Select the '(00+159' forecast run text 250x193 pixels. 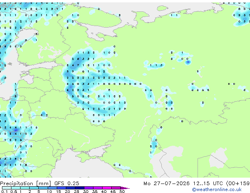[238, 184]
